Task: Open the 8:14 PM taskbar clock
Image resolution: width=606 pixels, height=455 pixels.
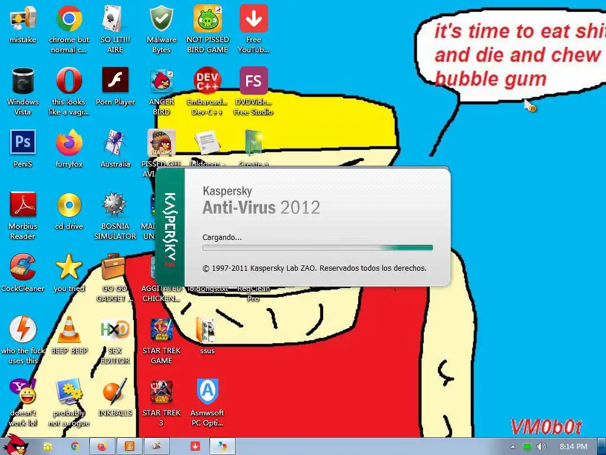Action: click(x=573, y=447)
